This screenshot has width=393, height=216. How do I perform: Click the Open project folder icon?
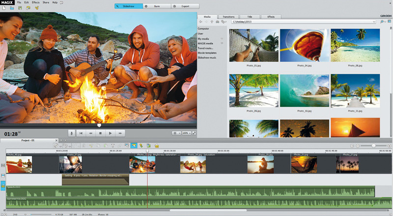tap(12, 8)
